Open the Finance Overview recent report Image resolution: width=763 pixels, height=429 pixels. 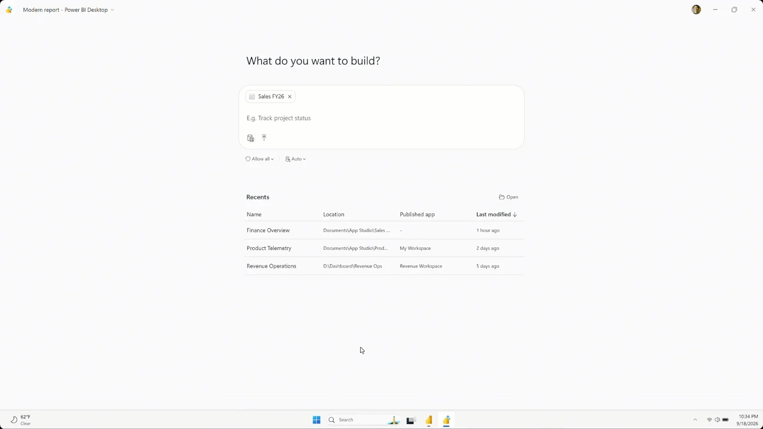268,230
